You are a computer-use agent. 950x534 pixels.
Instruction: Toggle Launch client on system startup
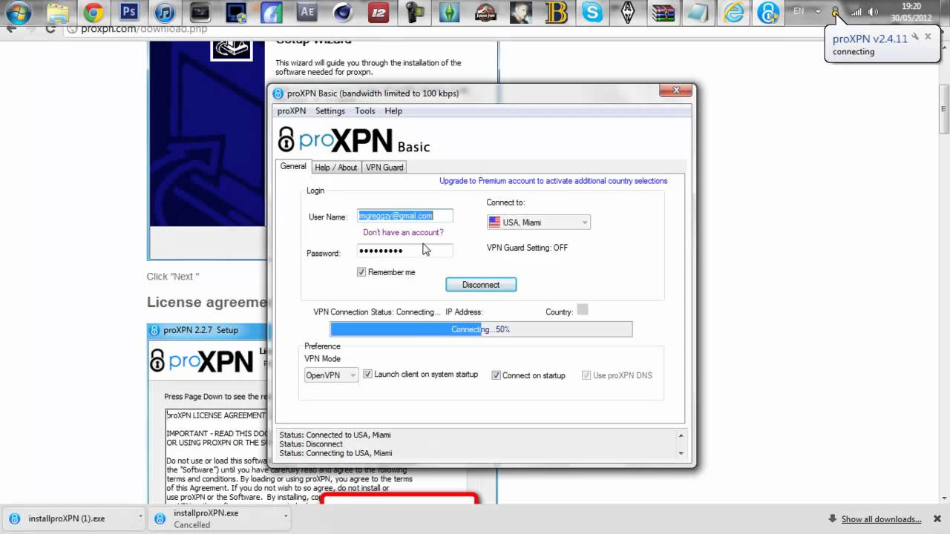[367, 375]
